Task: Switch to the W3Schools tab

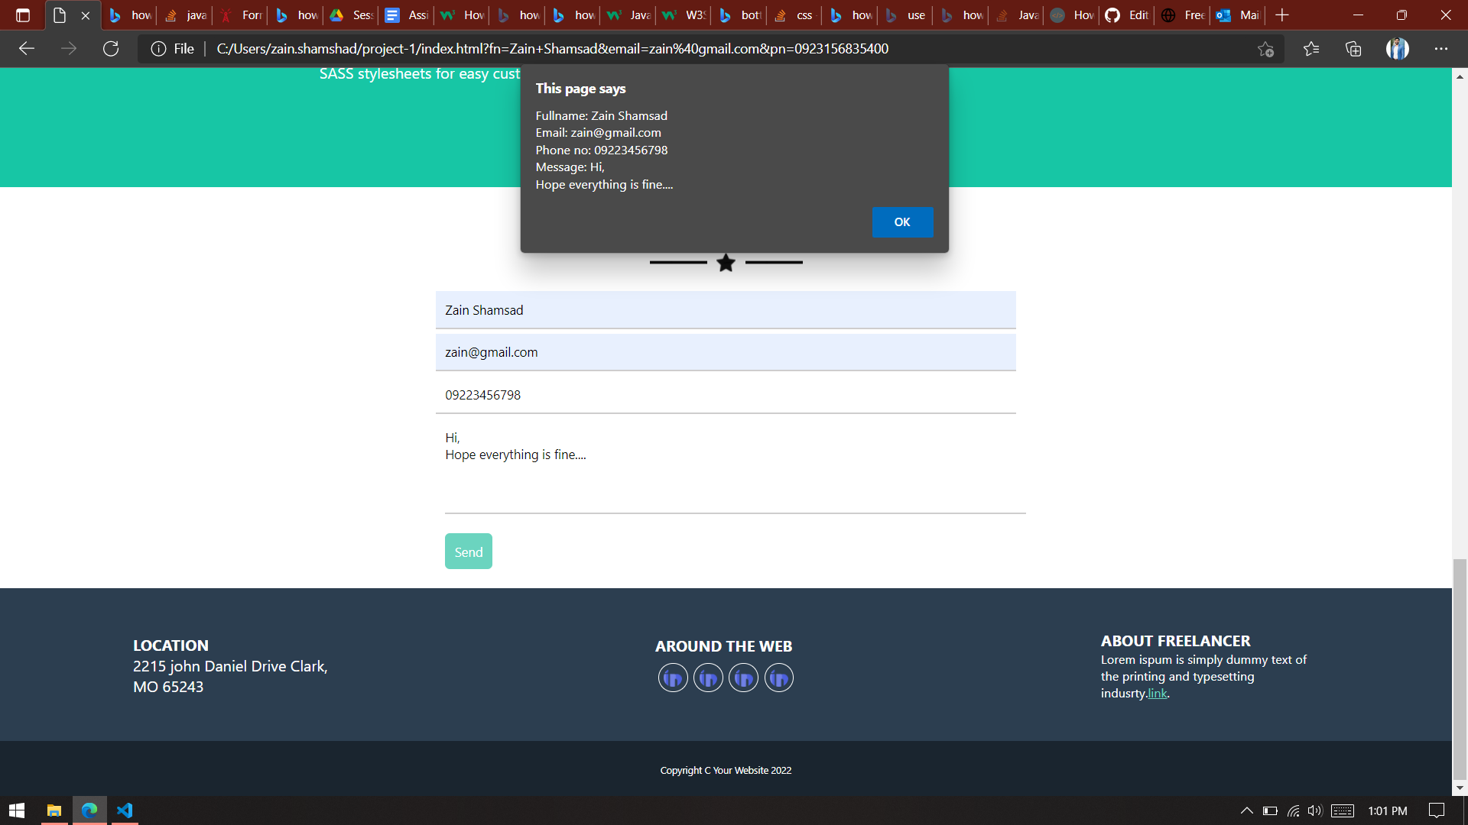Action: (684, 15)
